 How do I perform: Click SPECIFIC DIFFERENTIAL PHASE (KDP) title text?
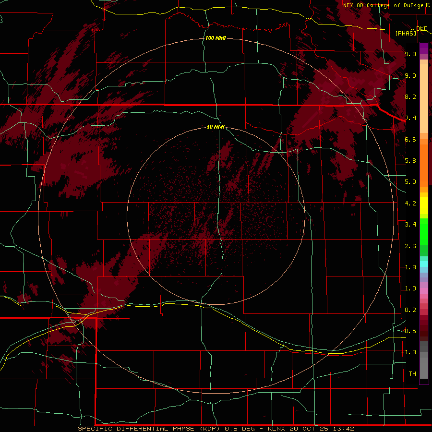point(149,429)
